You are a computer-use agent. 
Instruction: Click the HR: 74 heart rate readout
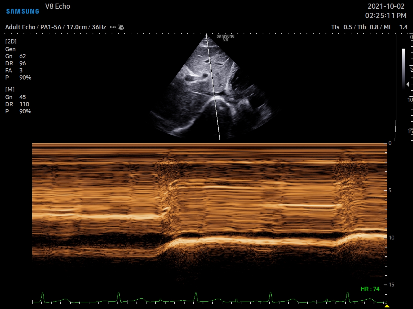(370, 289)
